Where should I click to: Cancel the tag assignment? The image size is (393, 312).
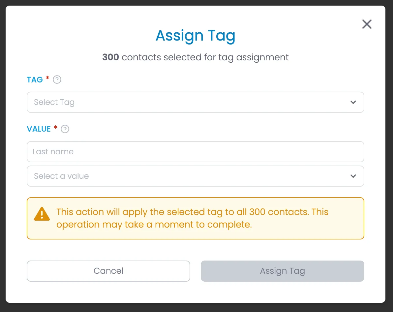coord(108,271)
